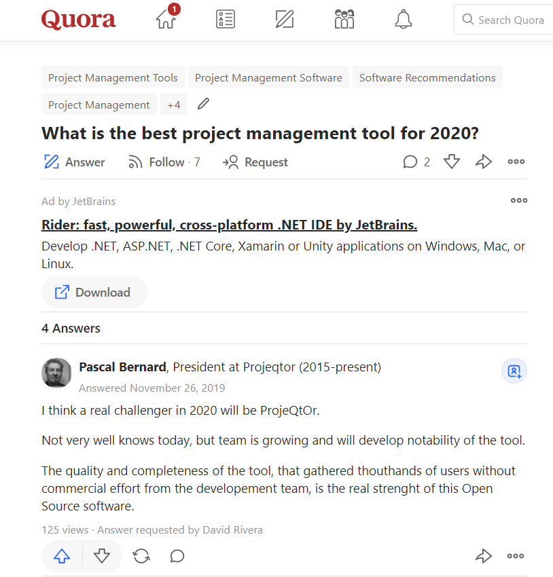Click Answered November 26, 2019 timestamp
The image size is (553, 577).
pyautogui.click(x=152, y=388)
